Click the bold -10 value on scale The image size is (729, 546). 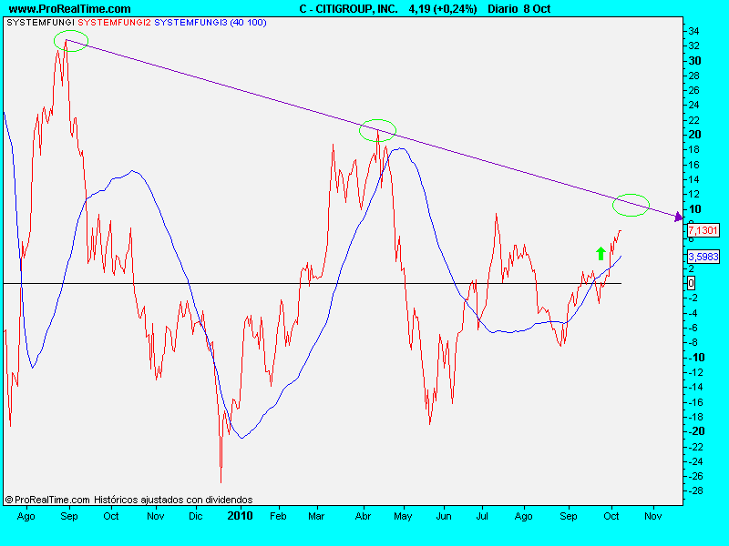[696, 358]
